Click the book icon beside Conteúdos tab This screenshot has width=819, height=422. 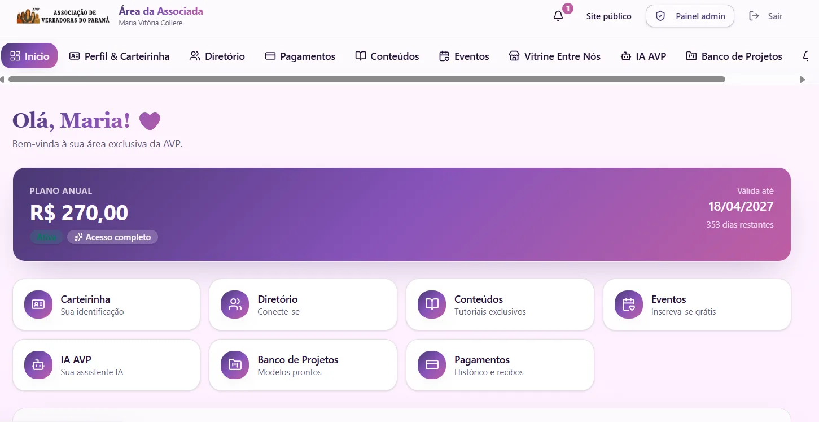click(x=361, y=56)
